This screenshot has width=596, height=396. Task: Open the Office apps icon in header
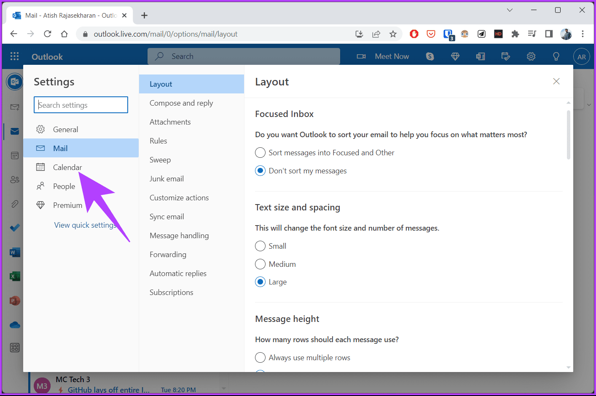[x=481, y=56]
